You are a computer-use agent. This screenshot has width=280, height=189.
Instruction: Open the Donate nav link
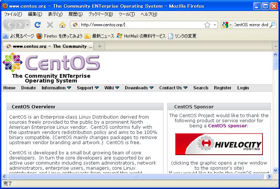click(x=28, y=88)
